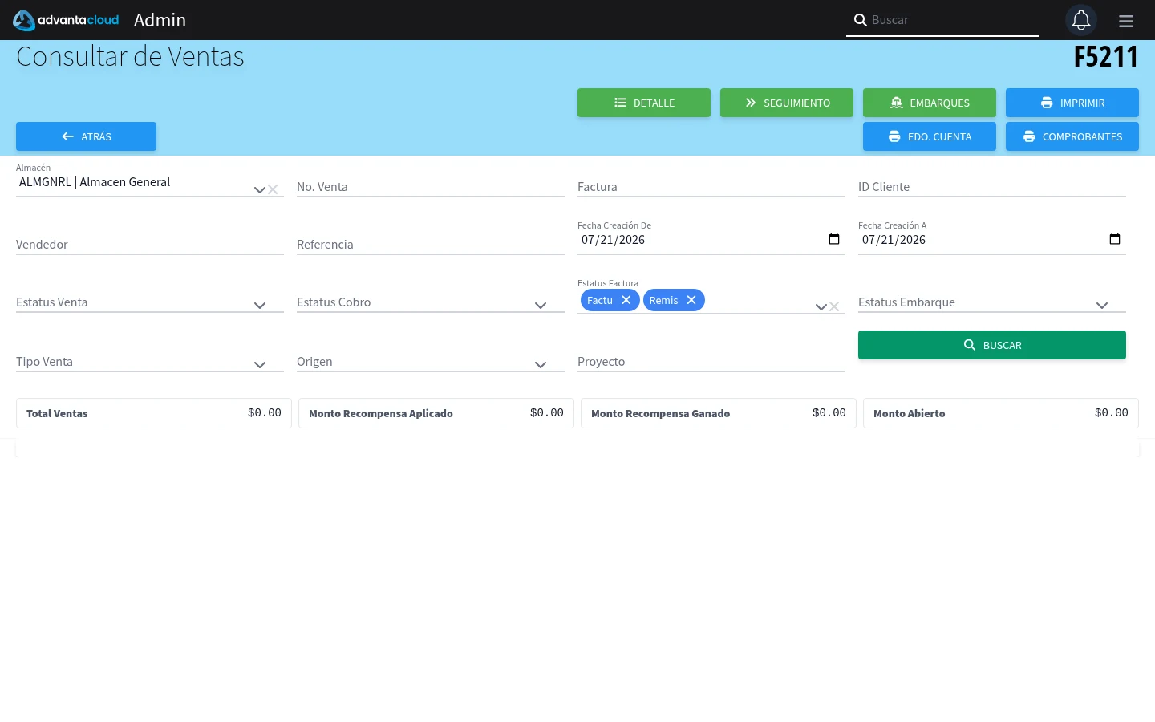The width and height of the screenshot is (1155, 722).
Task: Focus the No. Venta field
Action: tap(431, 187)
